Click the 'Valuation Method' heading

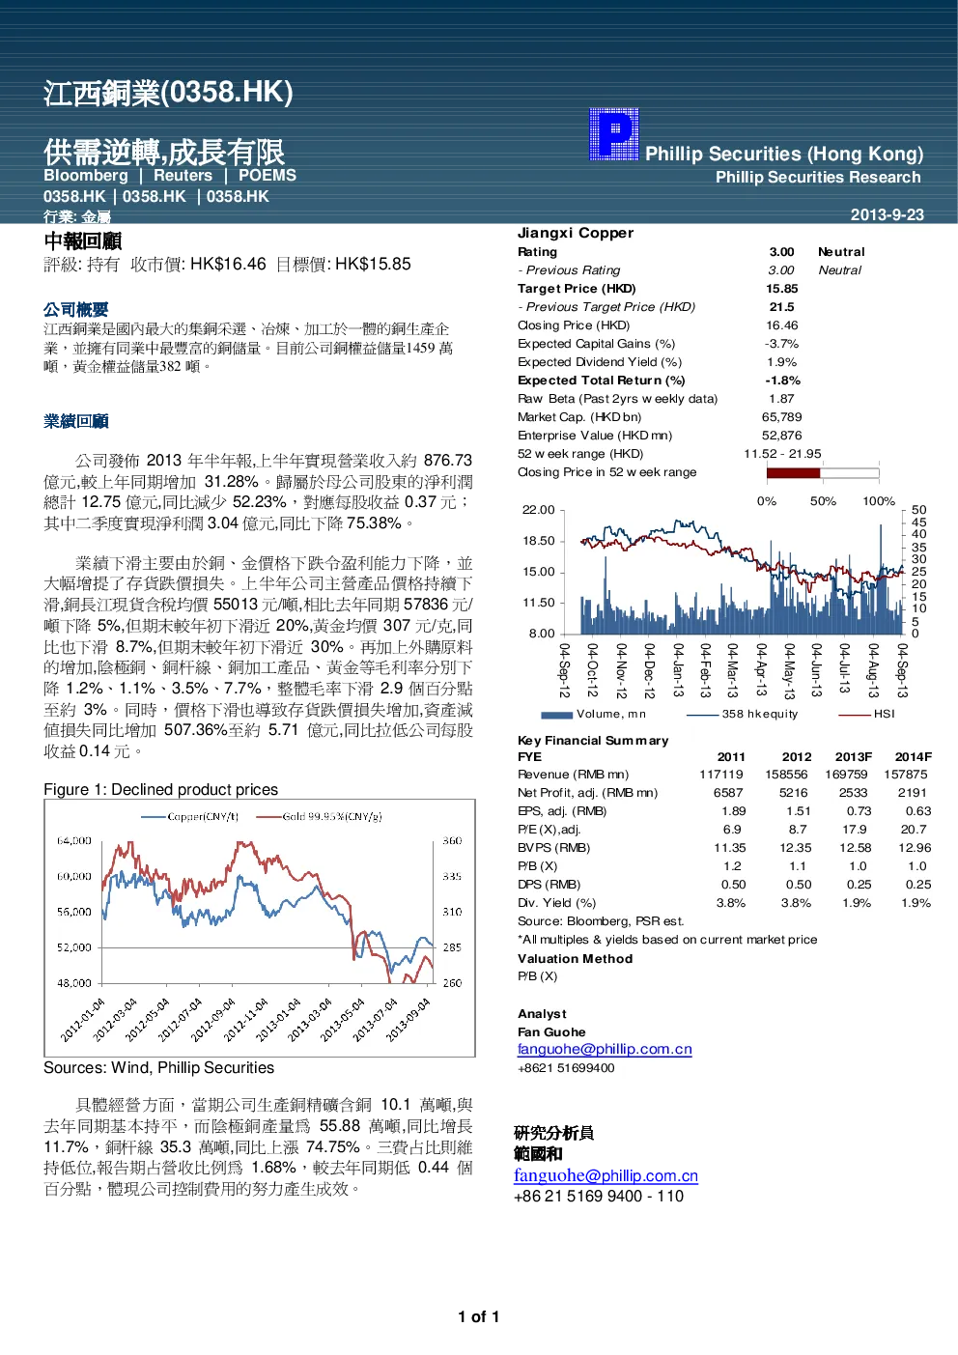tap(575, 958)
